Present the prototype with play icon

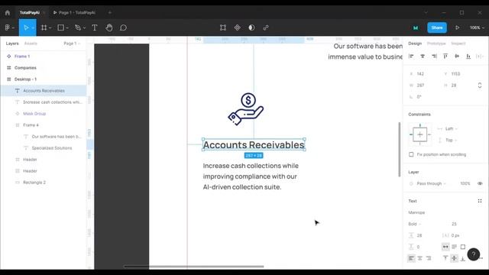coord(457,27)
